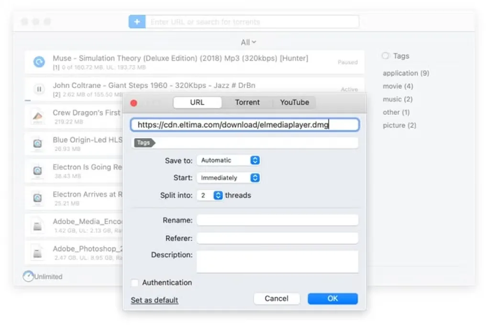Pause the John Coltrane Giant Steps download
The width and height of the screenshot is (488, 326).
39,89
